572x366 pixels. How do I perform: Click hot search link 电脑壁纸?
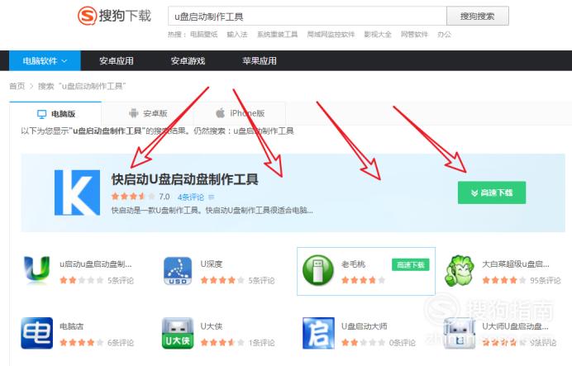click(203, 35)
